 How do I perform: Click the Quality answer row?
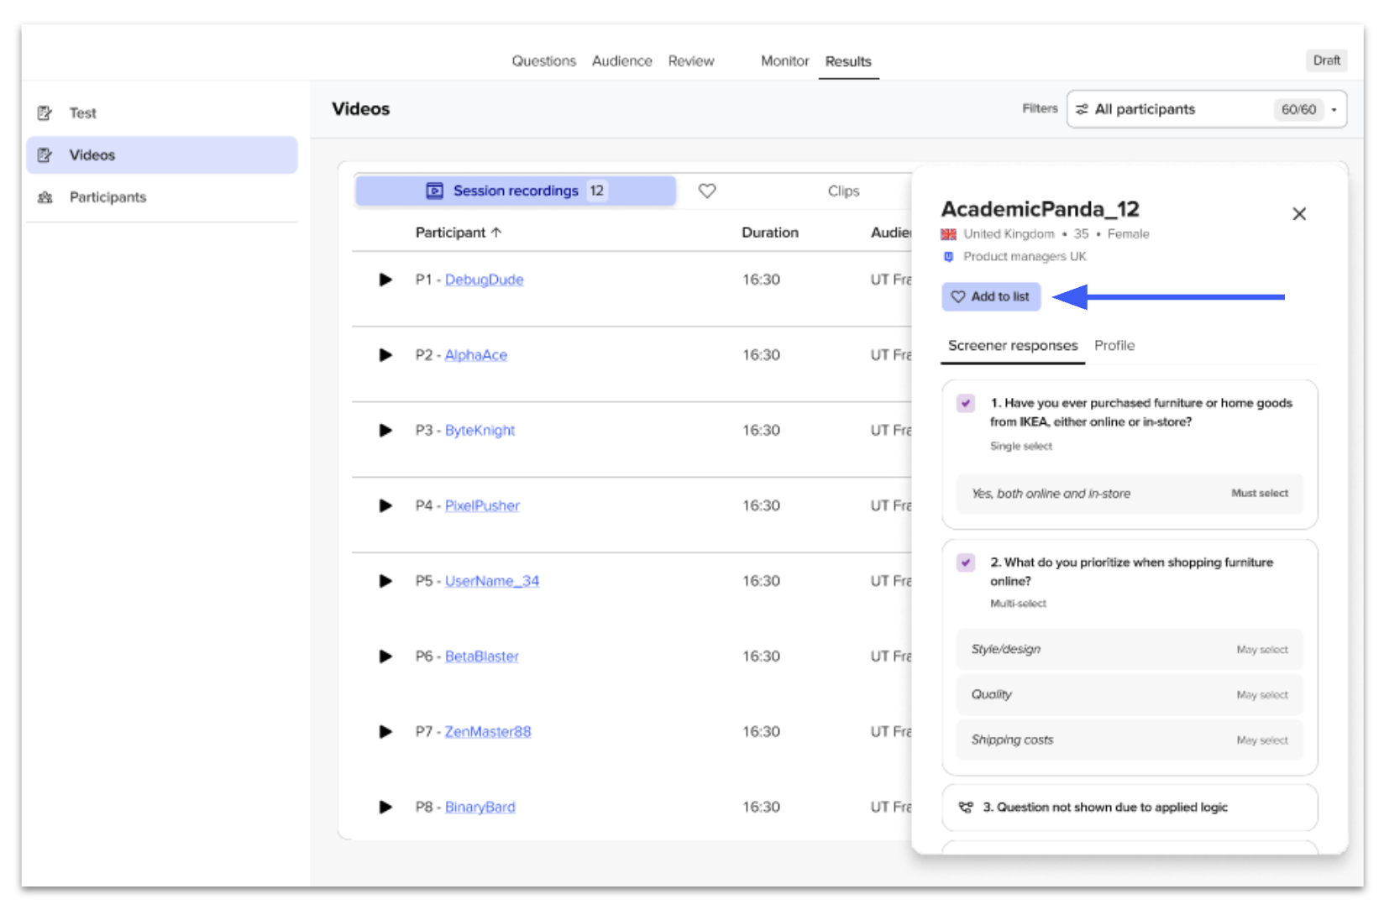(x=1130, y=694)
